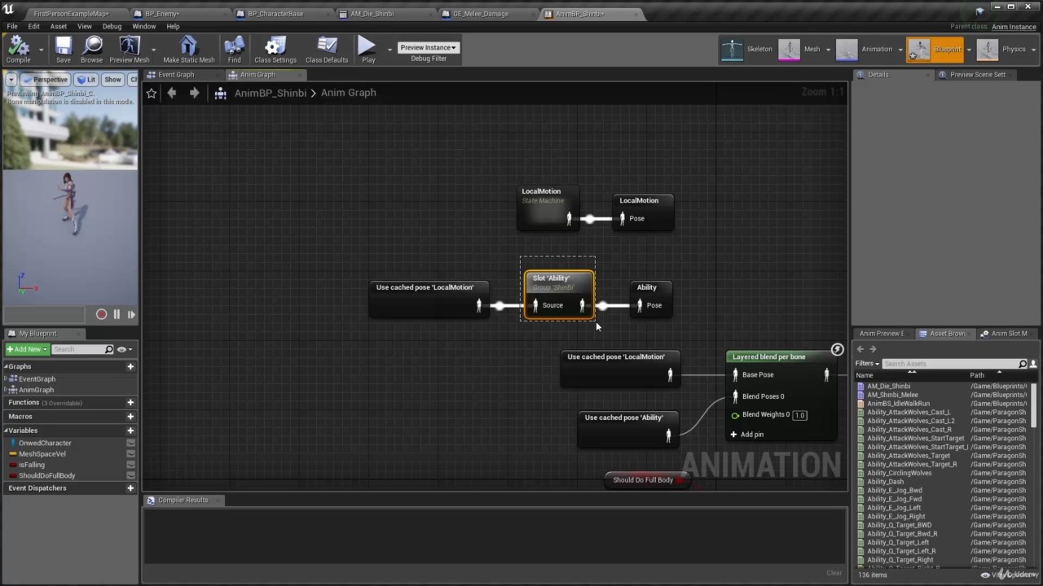This screenshot has height=586, width=1043.
Task: Favorite the graph with star icon
Action: click(x=152, y=94)
